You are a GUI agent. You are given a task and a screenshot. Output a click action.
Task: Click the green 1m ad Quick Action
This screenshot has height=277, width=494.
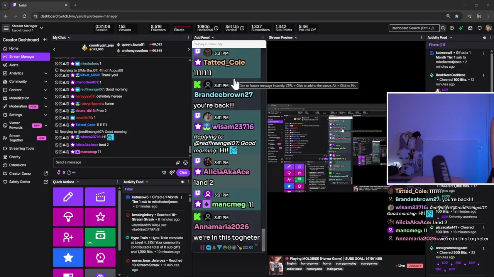[100, 237]
